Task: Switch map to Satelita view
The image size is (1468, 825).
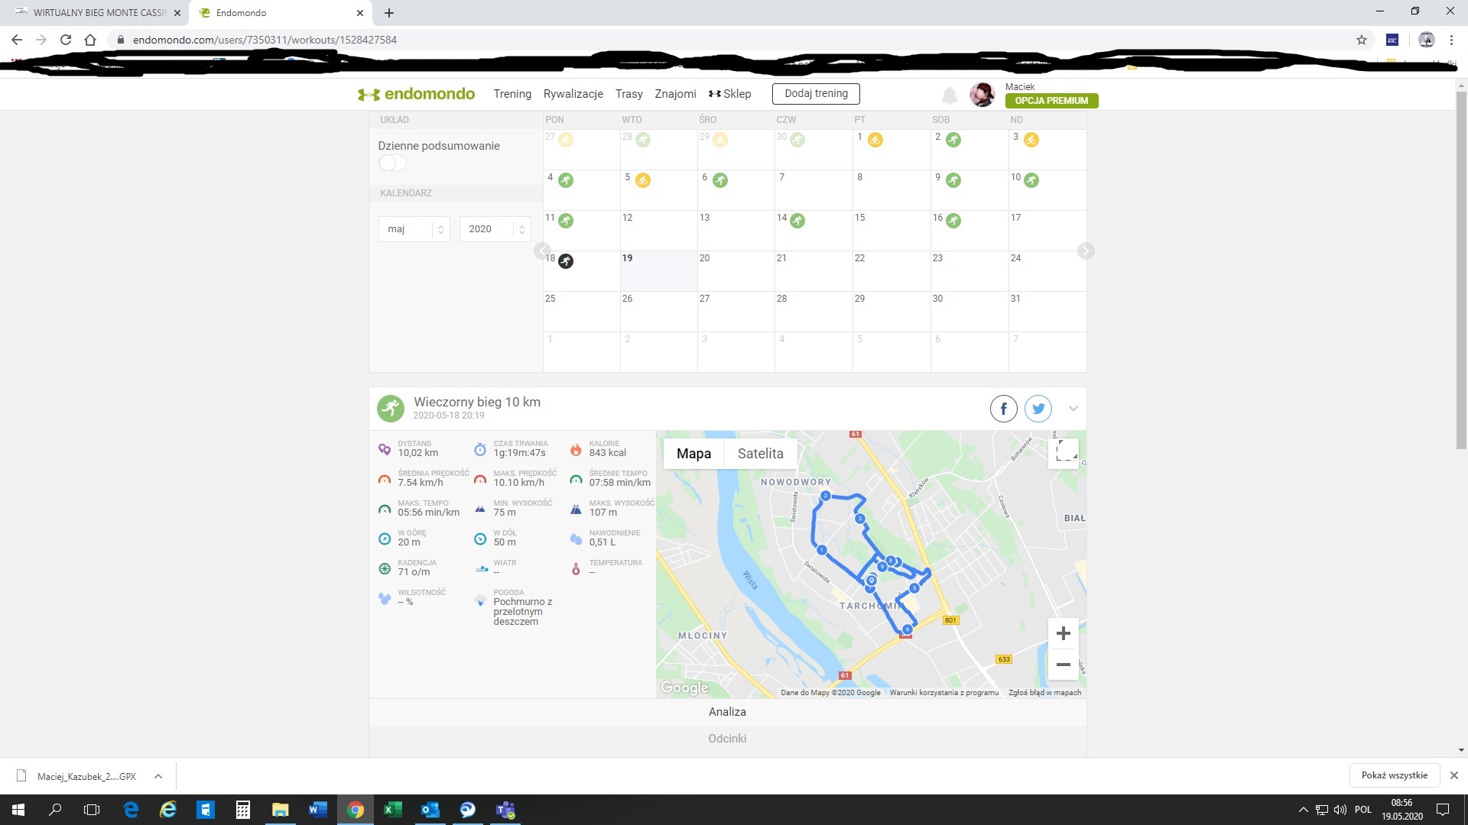Action: (x=760, y=454)
